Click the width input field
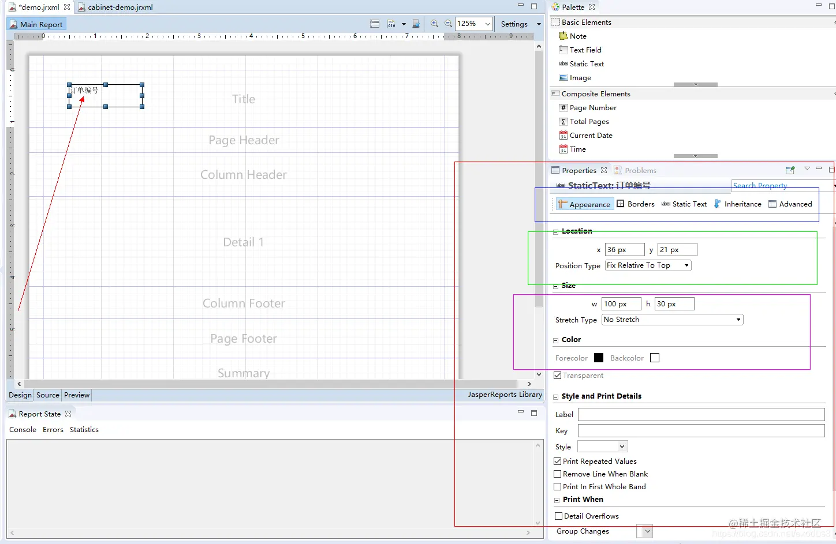Screen dimensions: 836x544 click(621, 304)
